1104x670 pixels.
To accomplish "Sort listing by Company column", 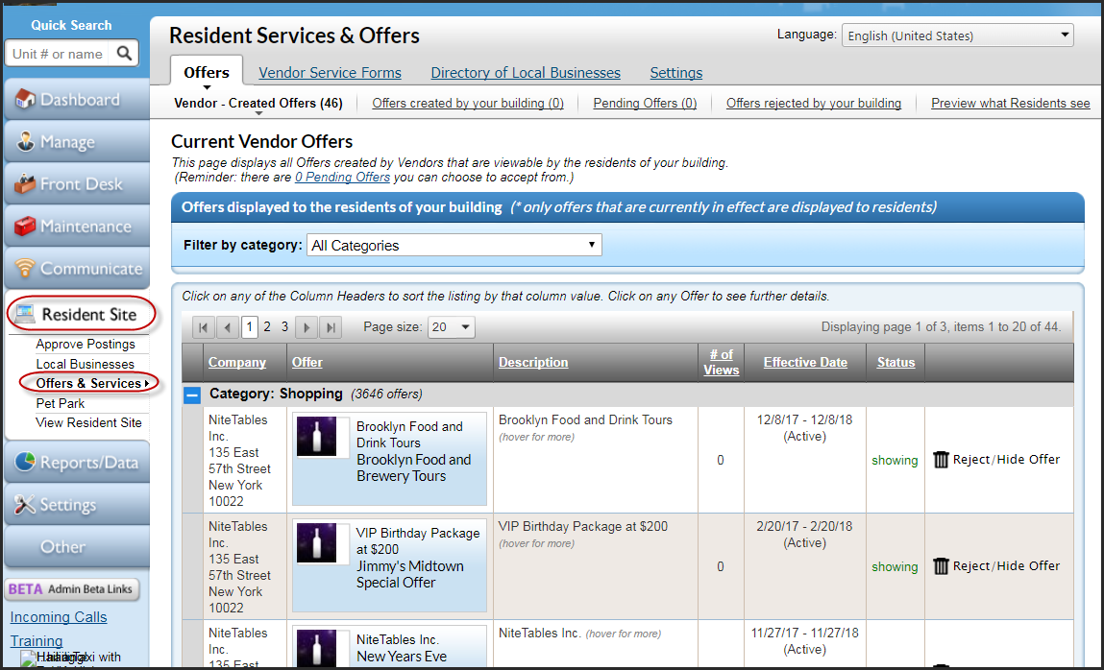I will coord(236,362).
